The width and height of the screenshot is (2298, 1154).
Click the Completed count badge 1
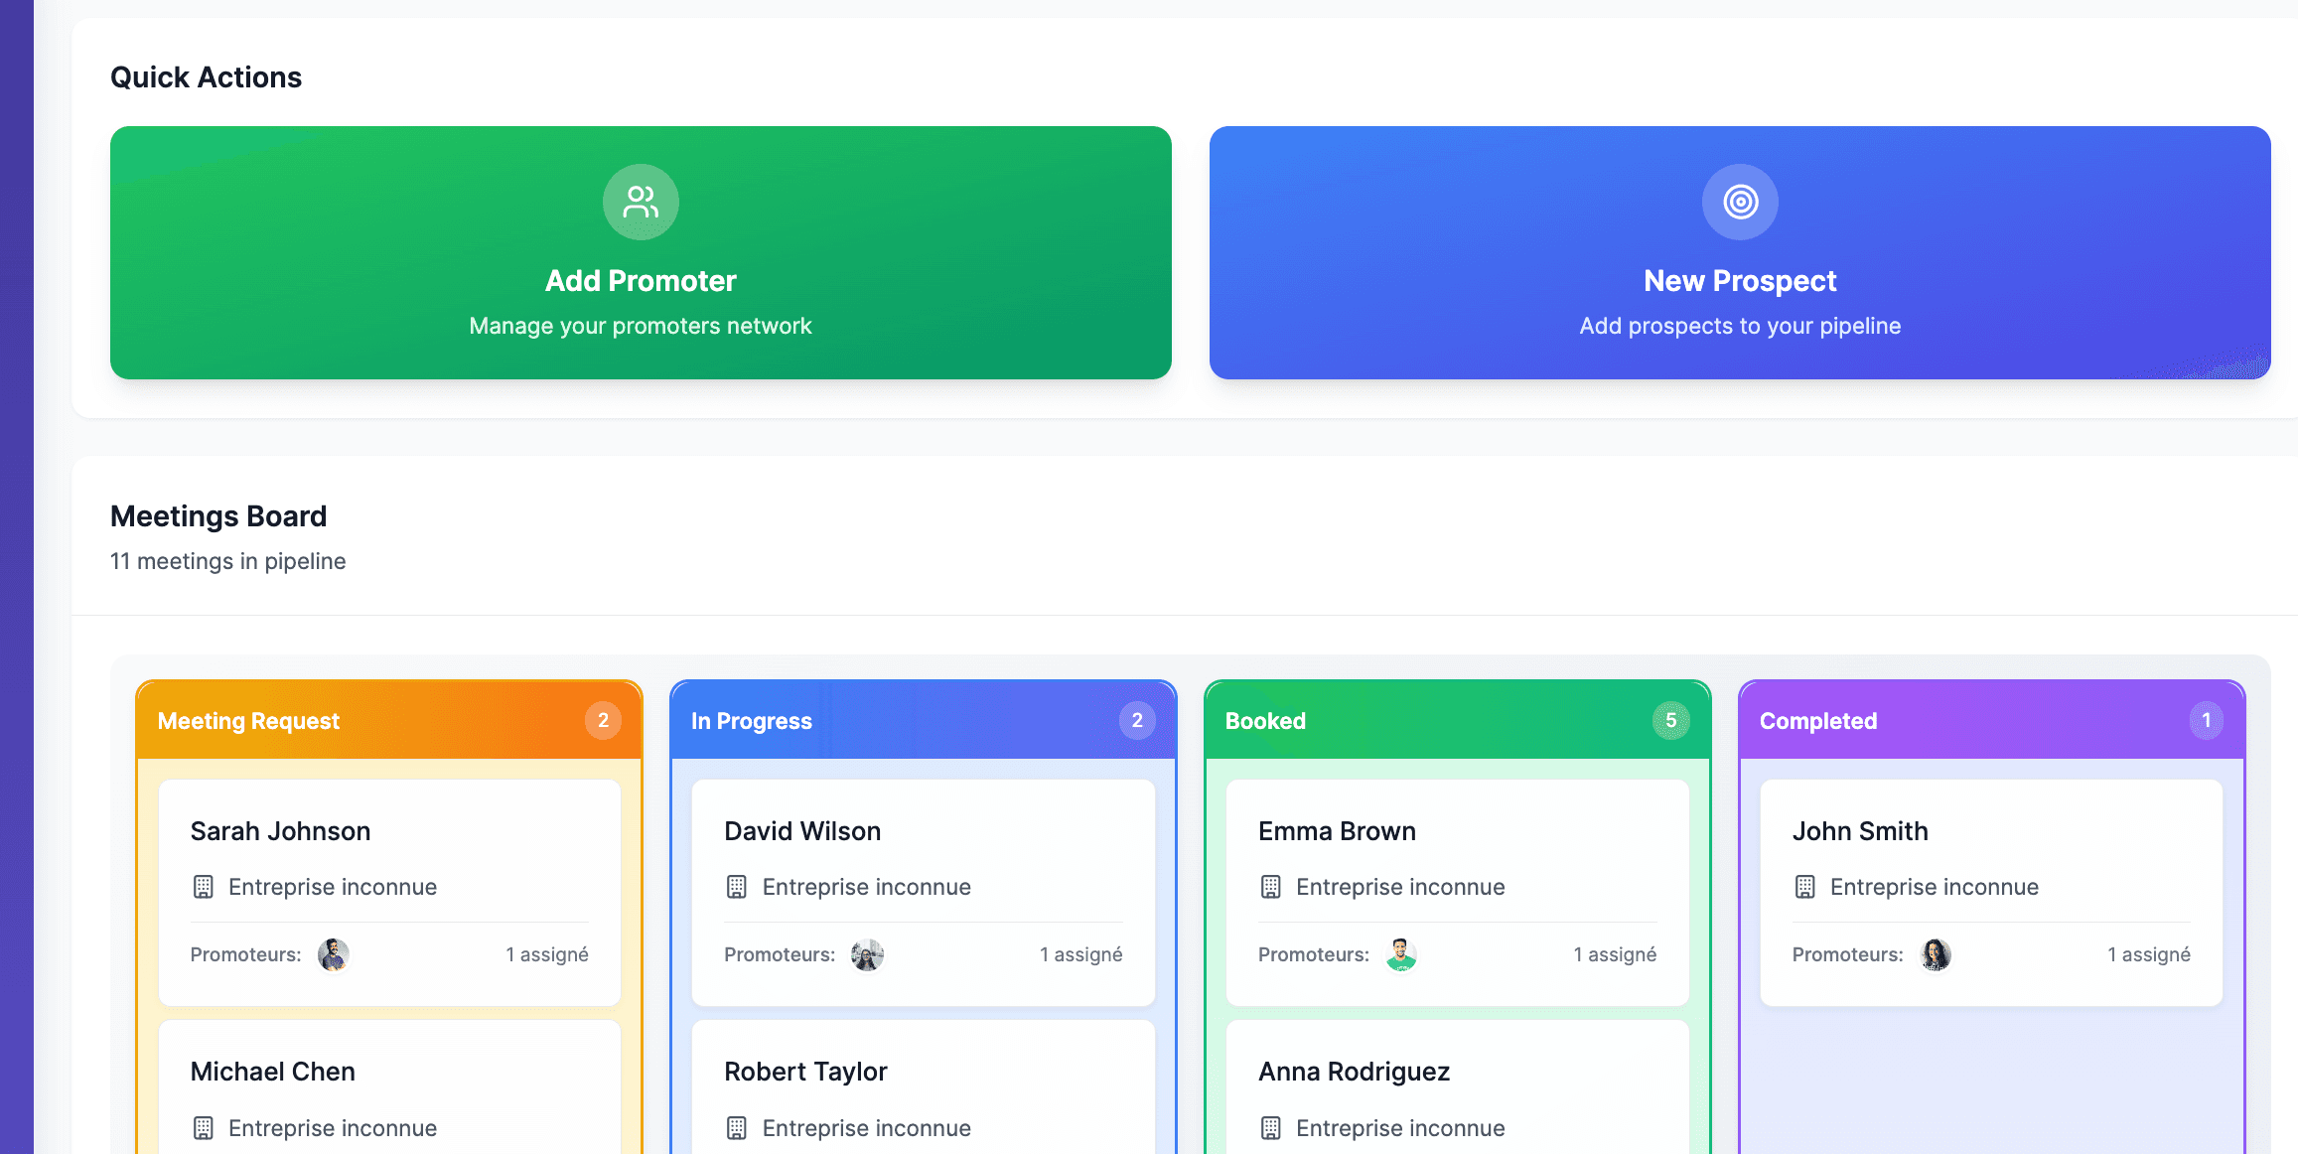click(x=2206, y=720)
